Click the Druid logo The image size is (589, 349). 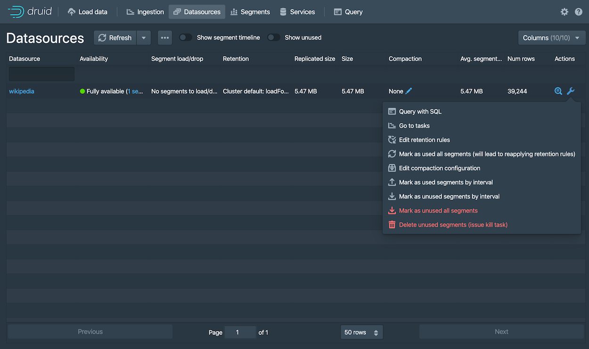(x=29, y=11)
